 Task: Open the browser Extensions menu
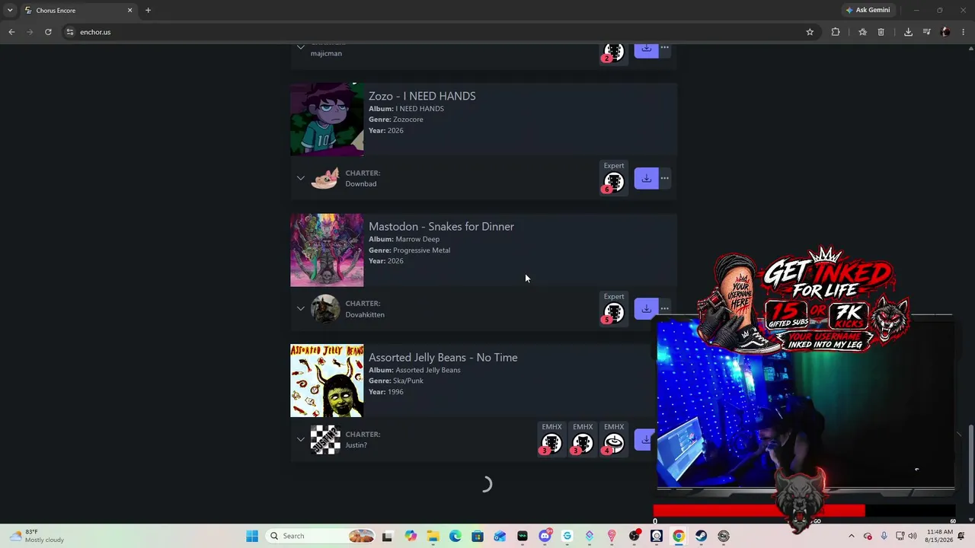836,32
